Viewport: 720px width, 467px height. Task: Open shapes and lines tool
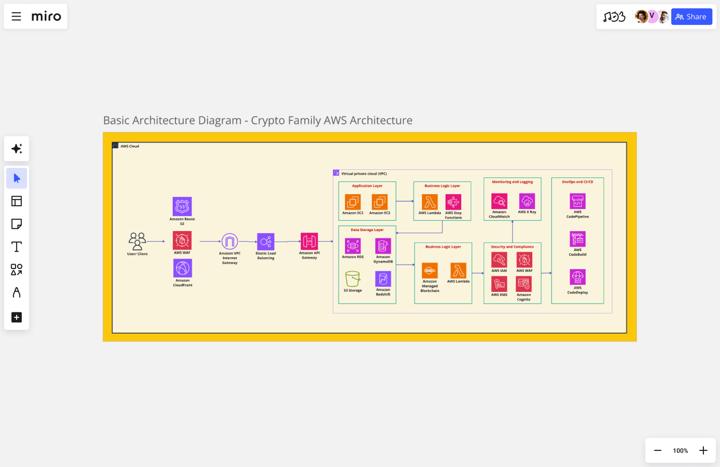[17, 269]
